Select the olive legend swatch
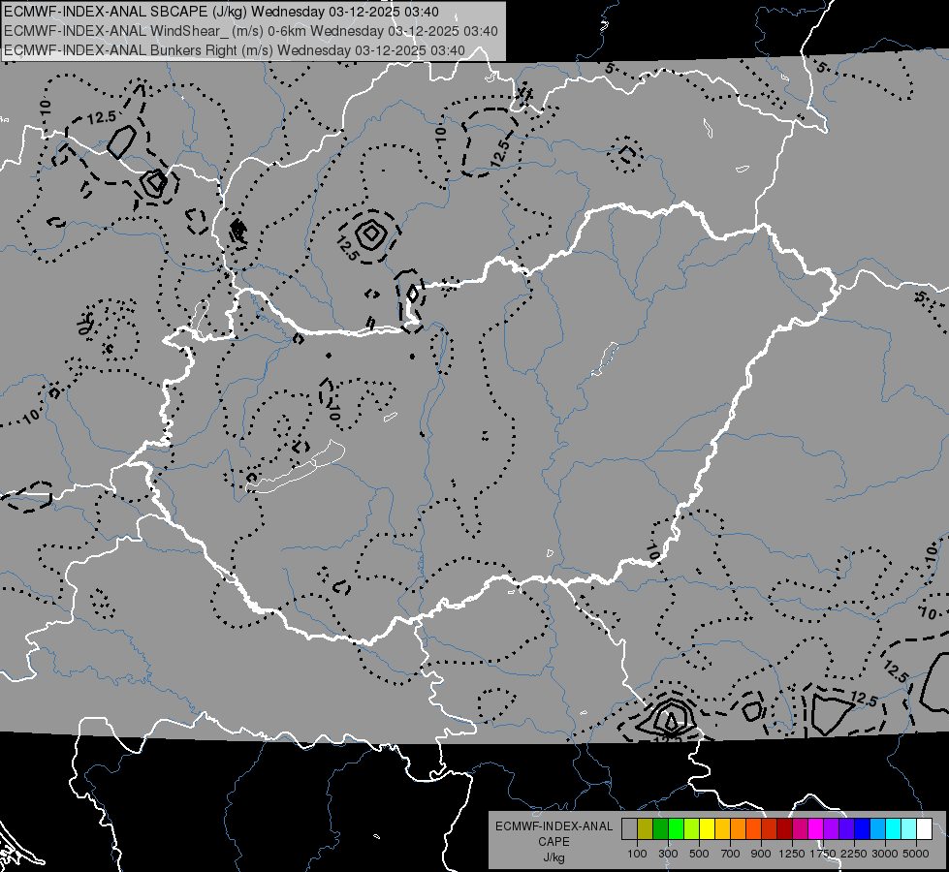This screenshot has height=872, width=949. (x=645, y=828)
